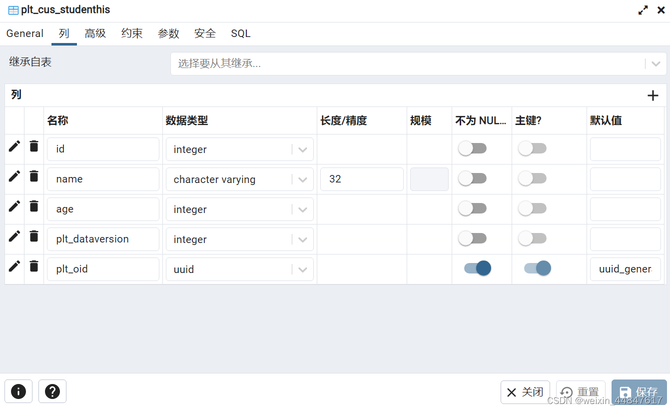Turn off the primary key toggle for plt_oid

[x=537, y=268]
